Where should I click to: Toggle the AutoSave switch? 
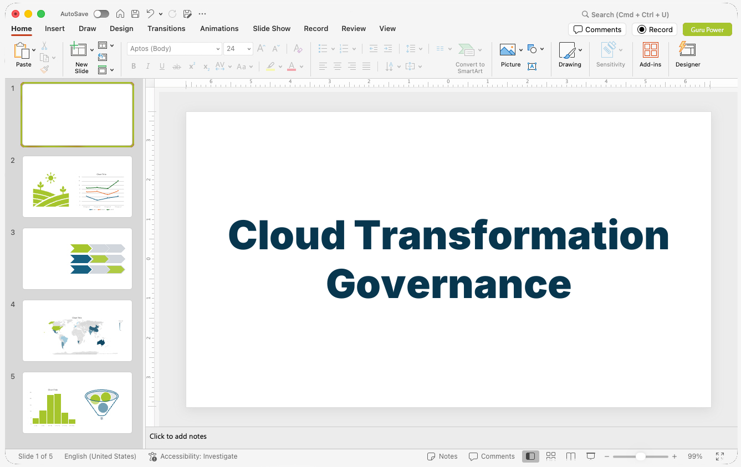pyautogui.click(x=101, y=14)
